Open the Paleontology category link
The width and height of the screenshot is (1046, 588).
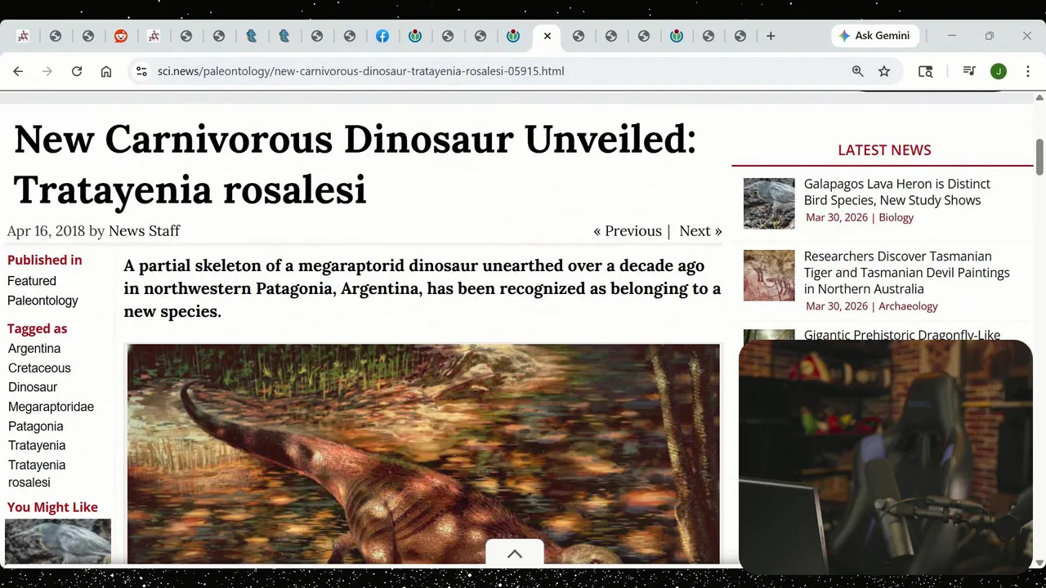click(42, 301)
